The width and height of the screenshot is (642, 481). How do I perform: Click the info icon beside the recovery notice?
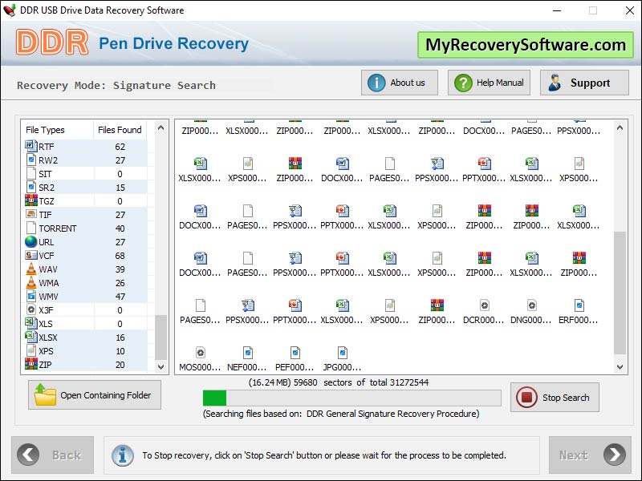tap(122, 455)
